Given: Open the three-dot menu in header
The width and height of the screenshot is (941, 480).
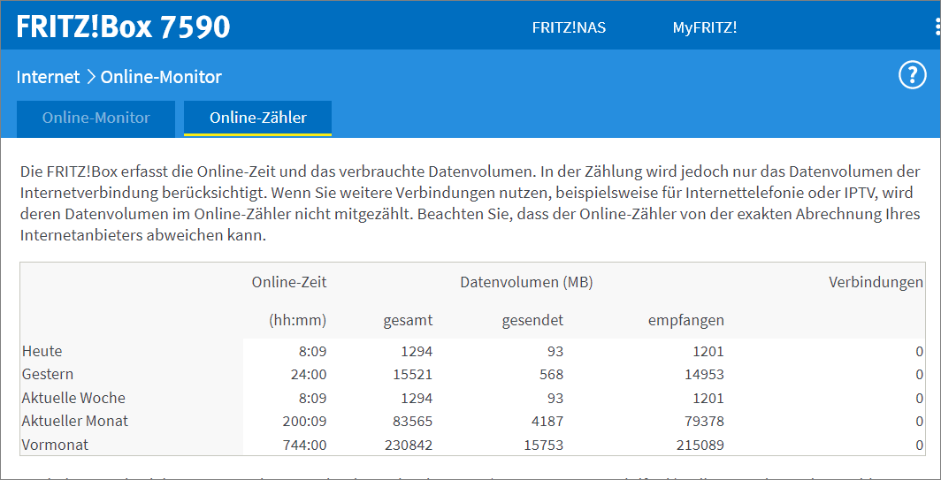Looking at the screenshot, I should pyautogui.click(x=937, y=27).
